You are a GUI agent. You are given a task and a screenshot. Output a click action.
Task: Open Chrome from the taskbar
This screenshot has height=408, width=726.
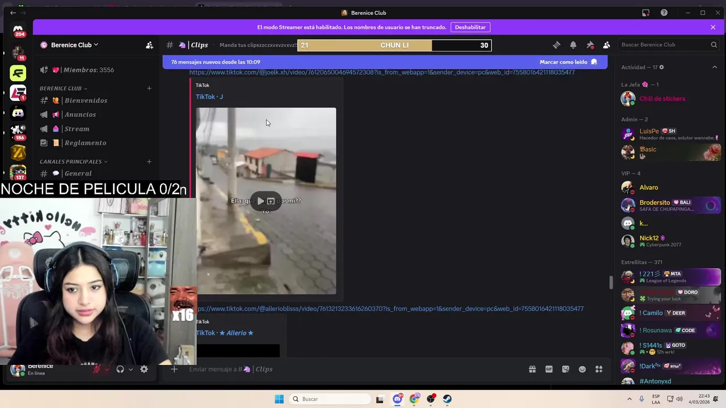[x=414, y=399]
